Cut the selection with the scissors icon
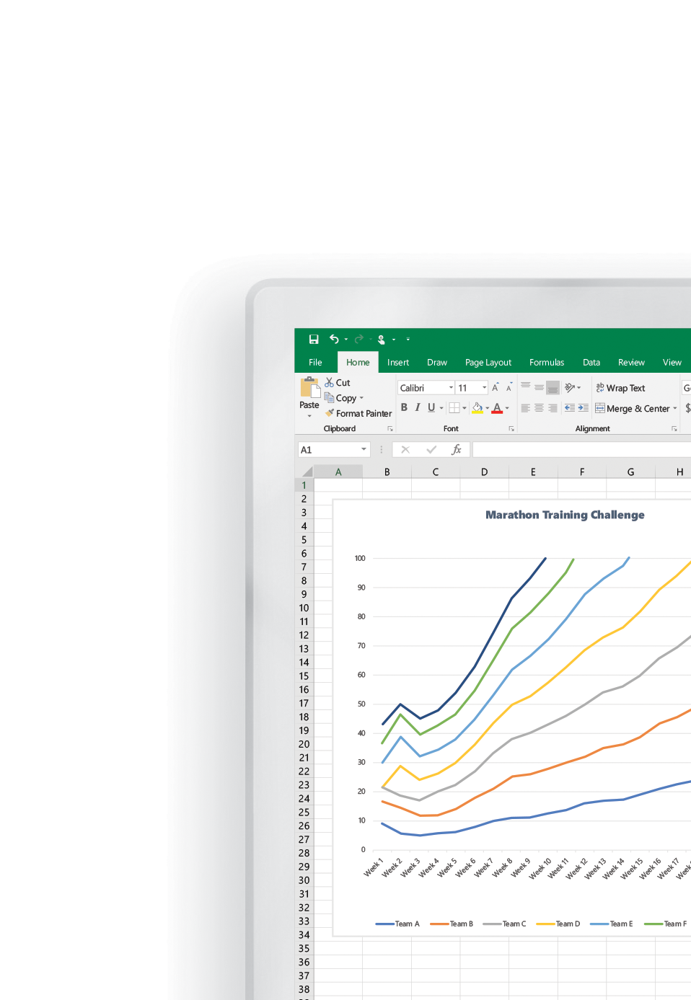 330,383
